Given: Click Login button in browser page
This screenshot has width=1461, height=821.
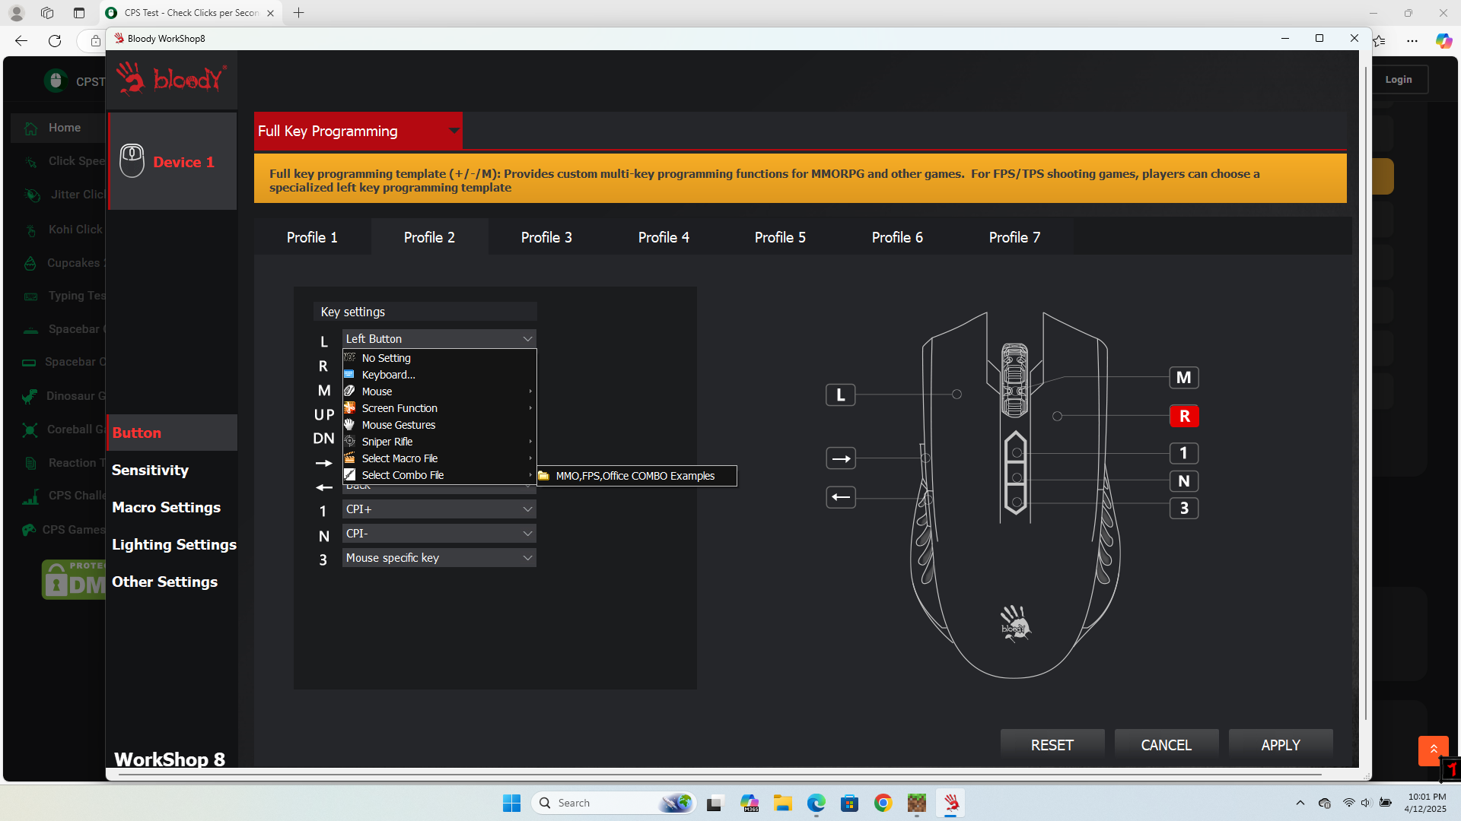Looking at the screenshot, I should pos(1399,79).
